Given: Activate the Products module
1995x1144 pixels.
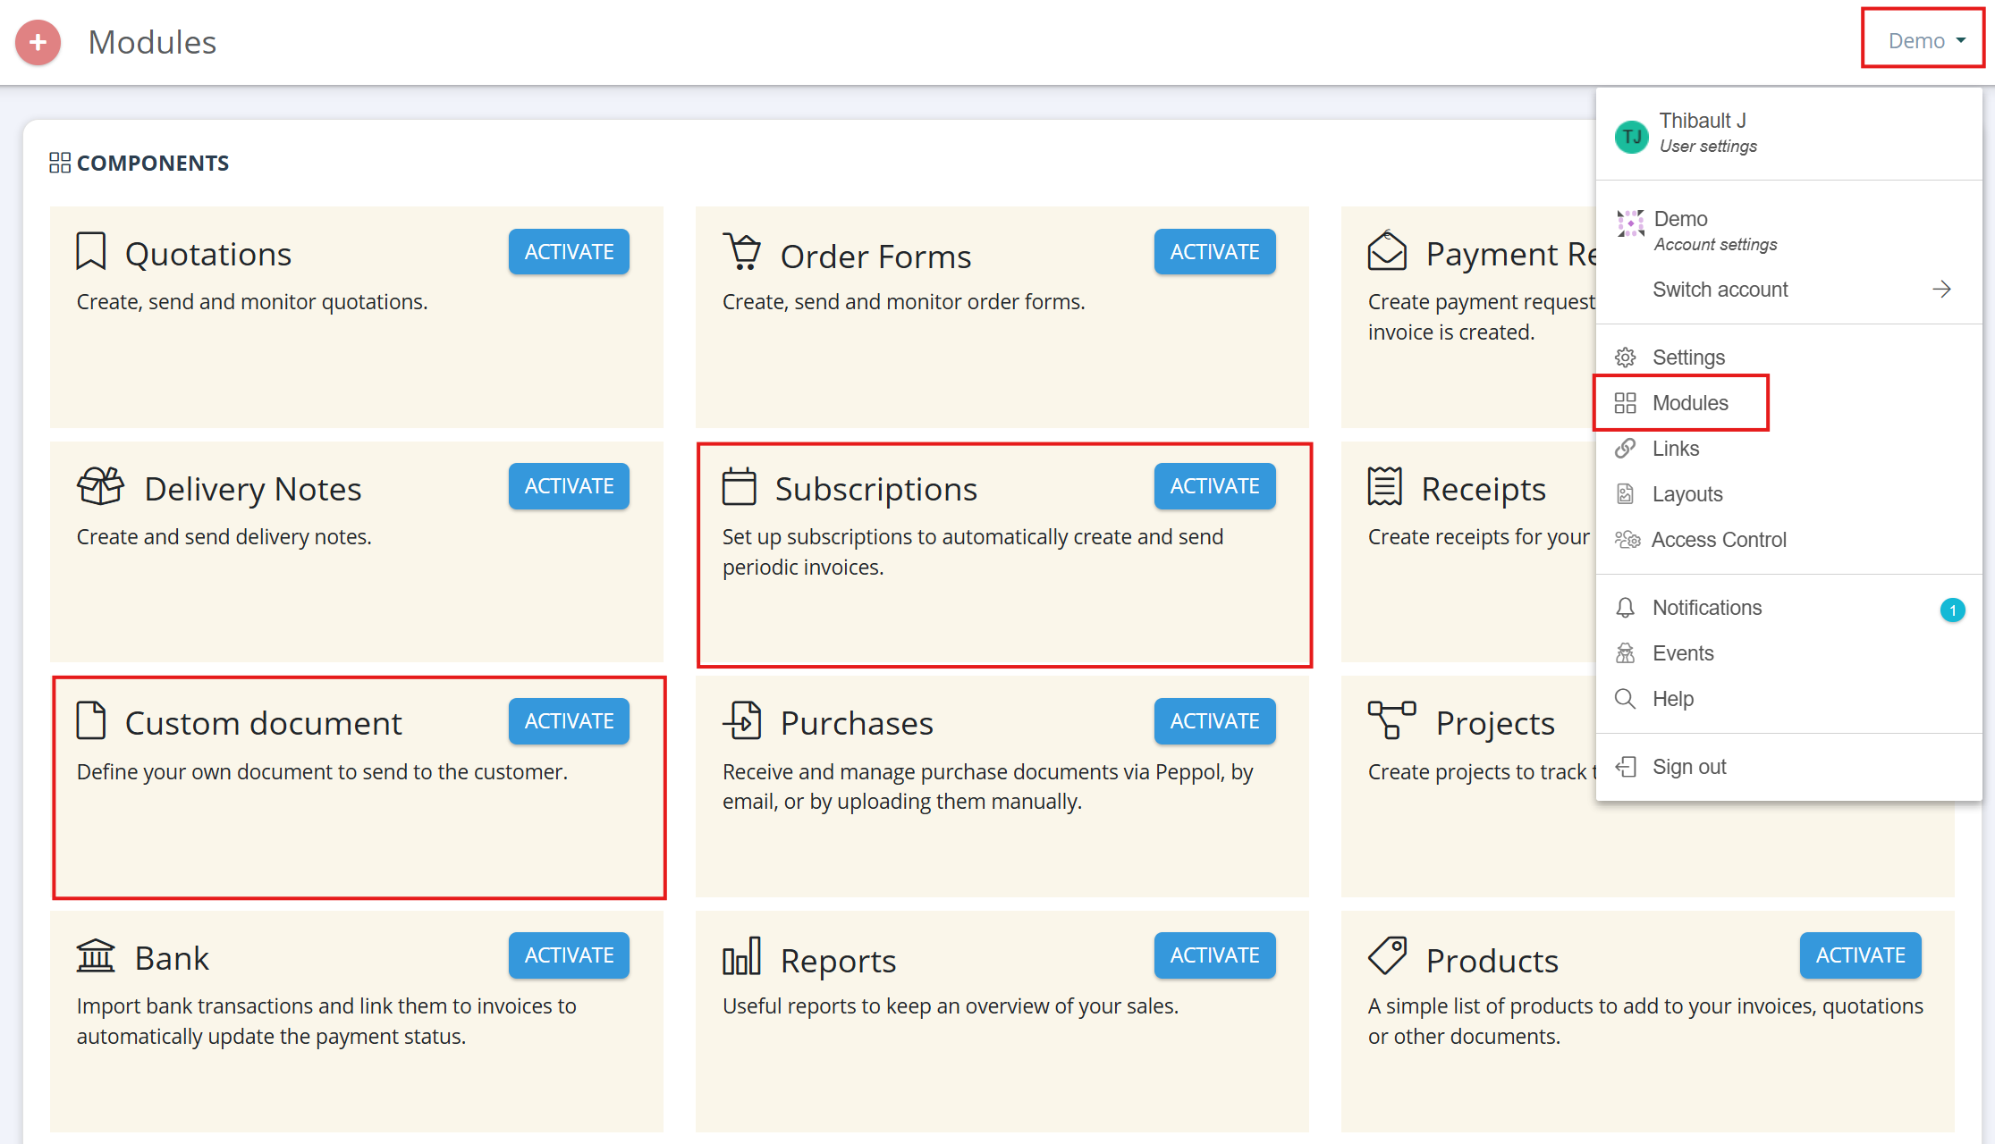Looking at the screenshot, I should click(1860, 955).
